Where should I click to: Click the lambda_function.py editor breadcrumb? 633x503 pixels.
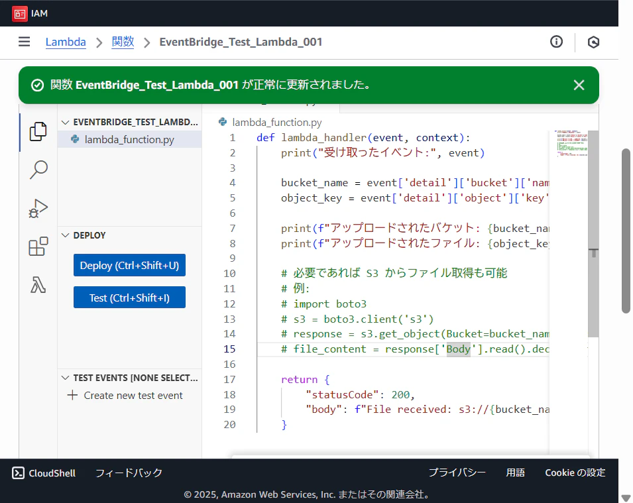277,123
